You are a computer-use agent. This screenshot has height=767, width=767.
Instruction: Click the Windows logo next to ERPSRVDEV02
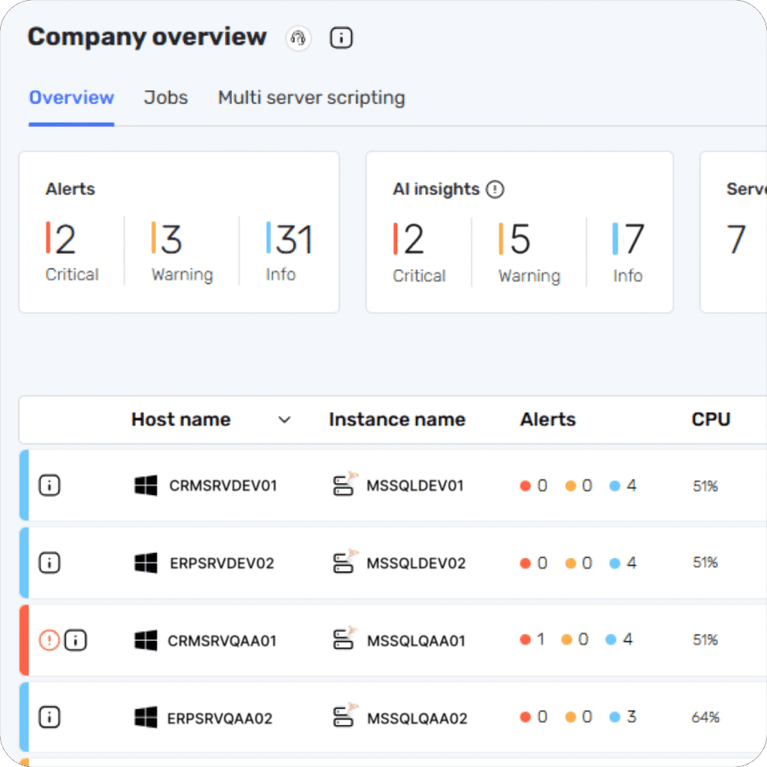pos(146,563)
